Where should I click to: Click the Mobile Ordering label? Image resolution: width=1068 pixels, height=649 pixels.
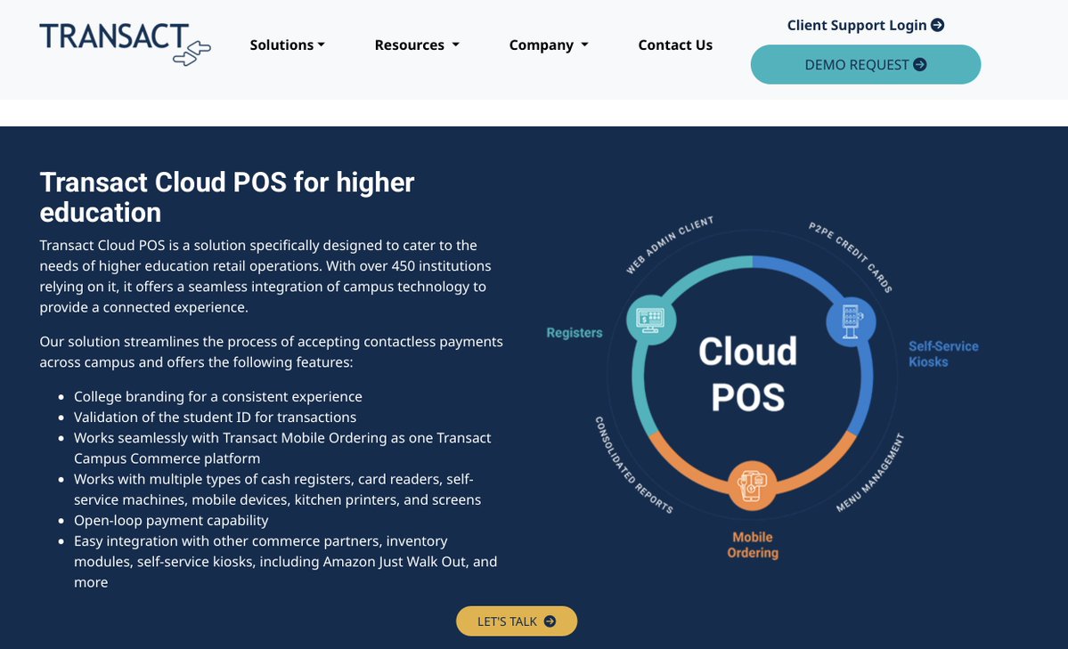point(753,545)
